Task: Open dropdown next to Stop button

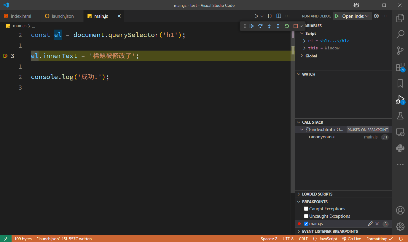Action: pyautogui.click(x=301, y=26)
